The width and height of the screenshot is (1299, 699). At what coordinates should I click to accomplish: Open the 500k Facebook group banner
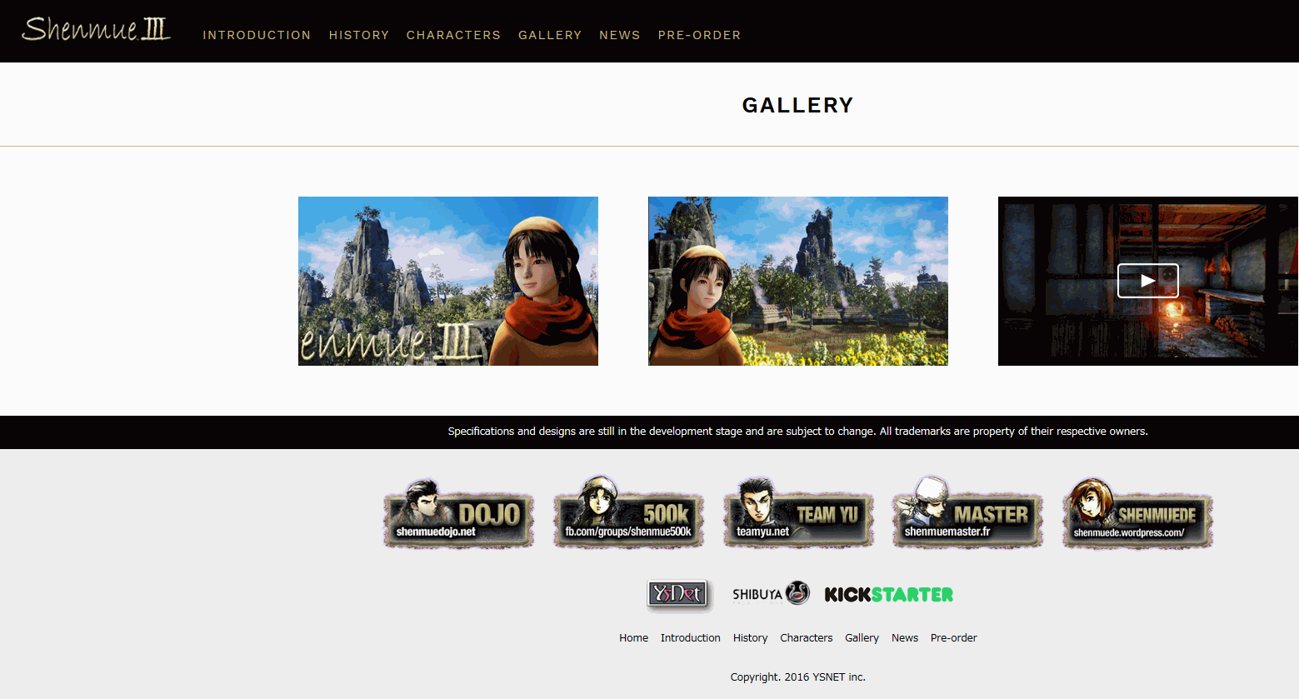coord(629,513)
